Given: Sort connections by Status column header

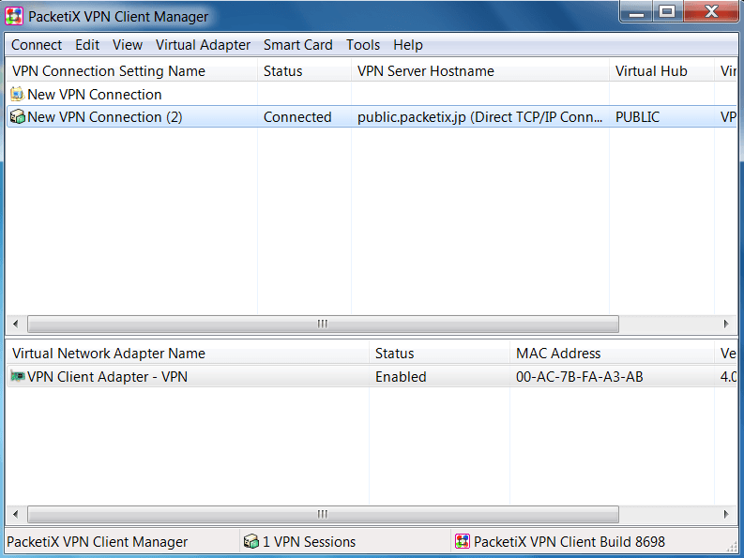Looking at the screenshot, I should [x=304, y=71].
